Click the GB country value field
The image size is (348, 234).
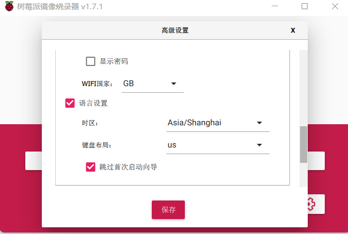coord(153,84)
